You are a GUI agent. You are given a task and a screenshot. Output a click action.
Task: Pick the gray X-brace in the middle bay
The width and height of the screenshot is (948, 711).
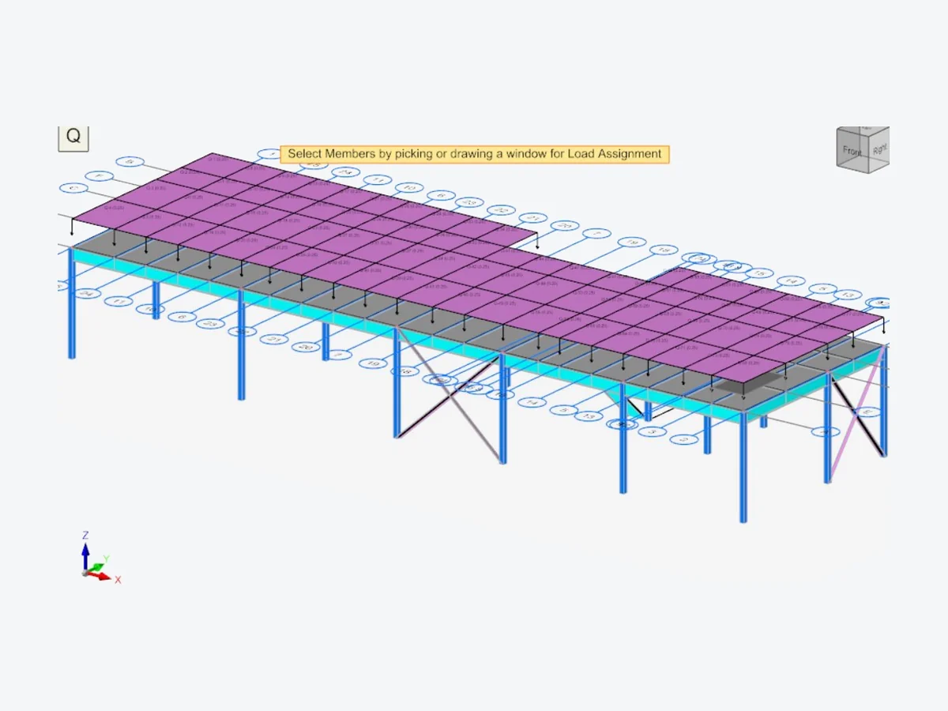(448, 395)
